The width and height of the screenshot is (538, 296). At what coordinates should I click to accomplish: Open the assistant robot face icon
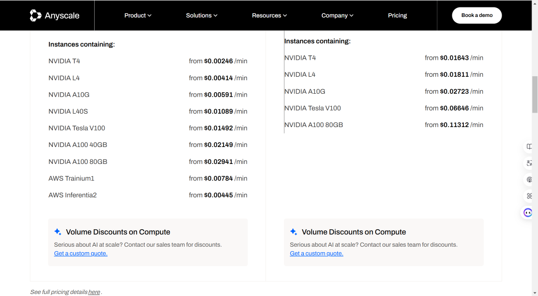[528, 213]
